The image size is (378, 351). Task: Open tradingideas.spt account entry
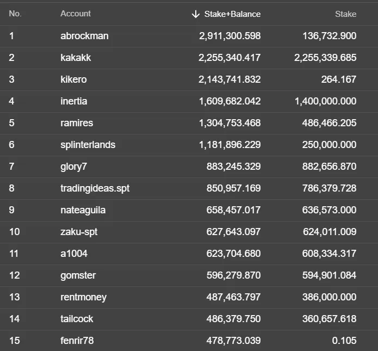point(95,188)
